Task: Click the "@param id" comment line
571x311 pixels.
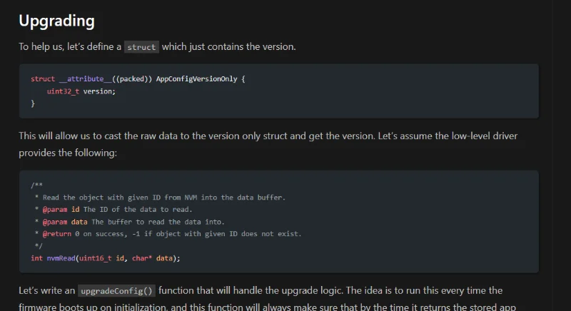Action: (x=114, y=209)
